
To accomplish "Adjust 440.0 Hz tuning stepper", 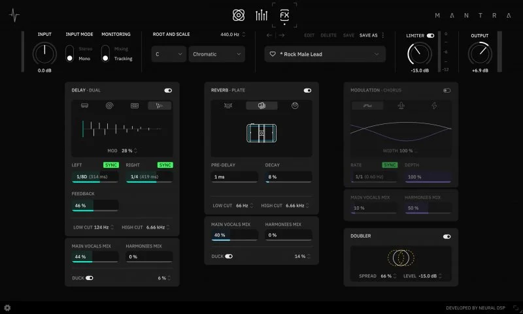I will [244, 35].
